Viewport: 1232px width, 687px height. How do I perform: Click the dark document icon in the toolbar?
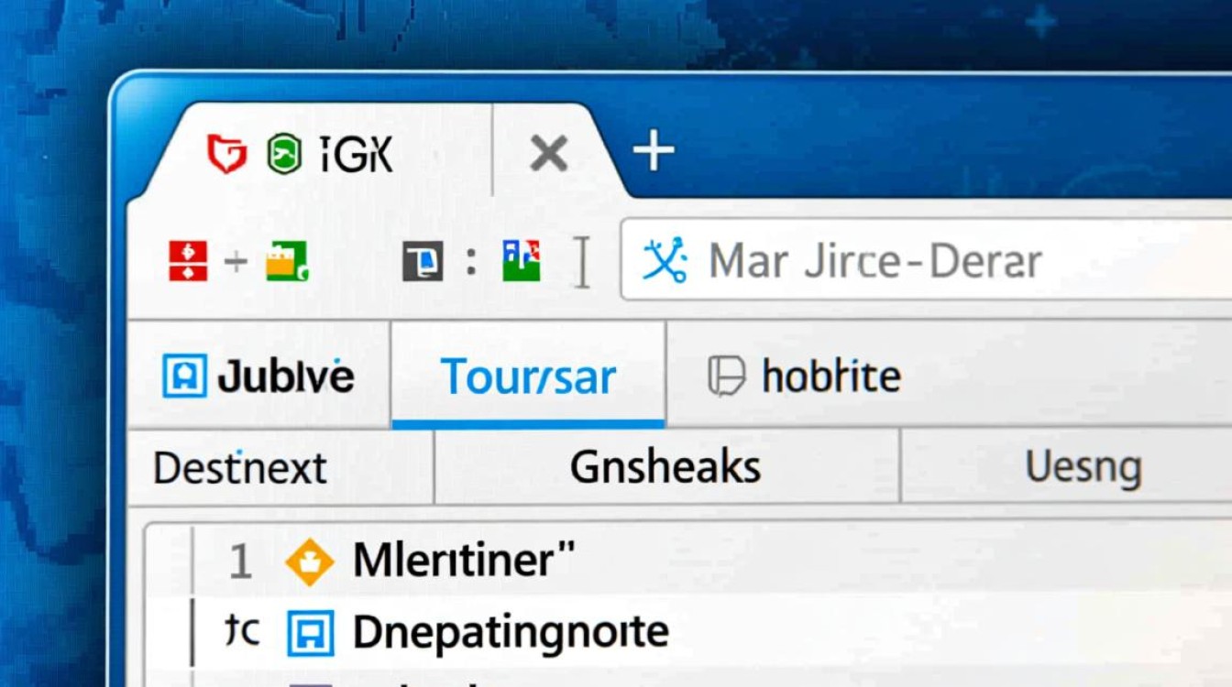tap(423, 263)
